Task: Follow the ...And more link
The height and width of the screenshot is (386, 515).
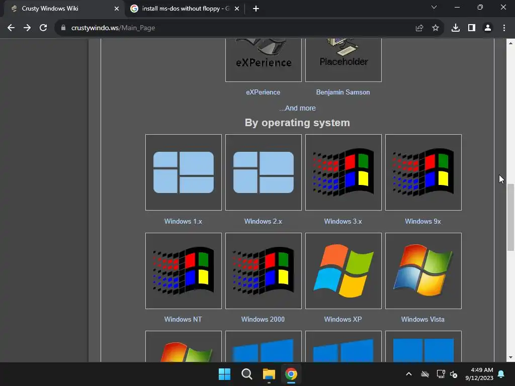Action: coord(297,108)
